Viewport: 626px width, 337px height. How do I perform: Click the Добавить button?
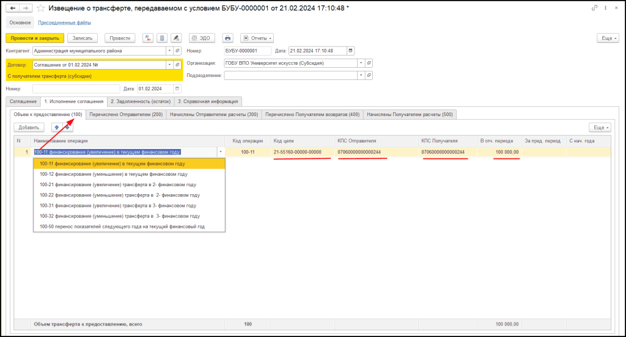click(29, 128)
